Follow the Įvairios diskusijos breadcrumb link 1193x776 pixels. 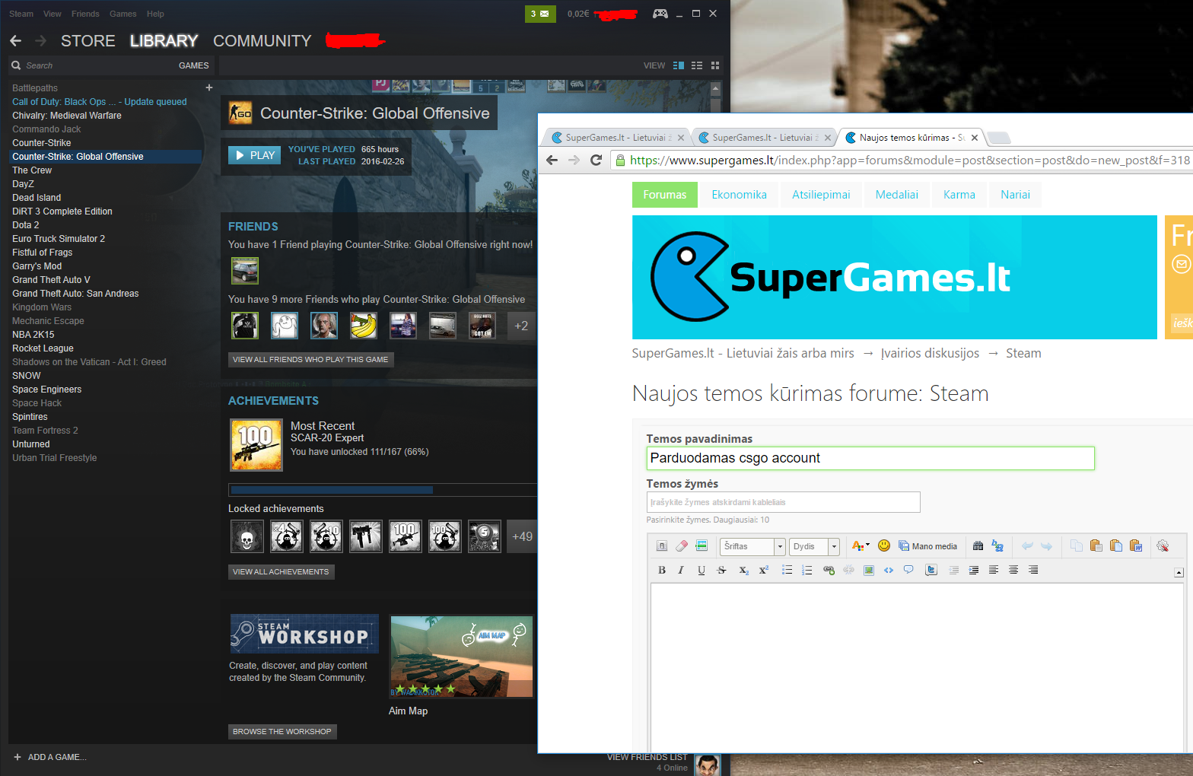(930, 353)
